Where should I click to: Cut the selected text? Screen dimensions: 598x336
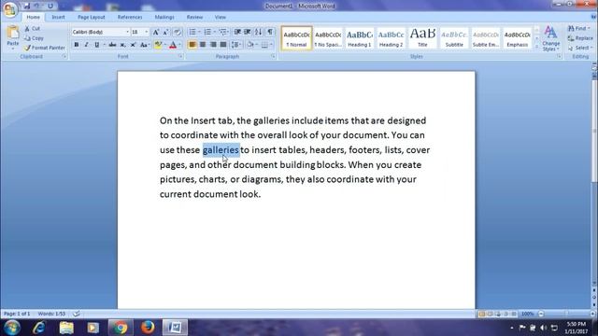tap(32, 29)
